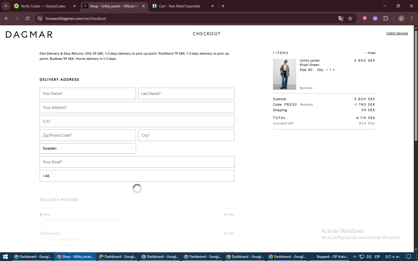Click the +46 phone number field
This screenshot has height=261, width=418.
[x=137, y=176]
